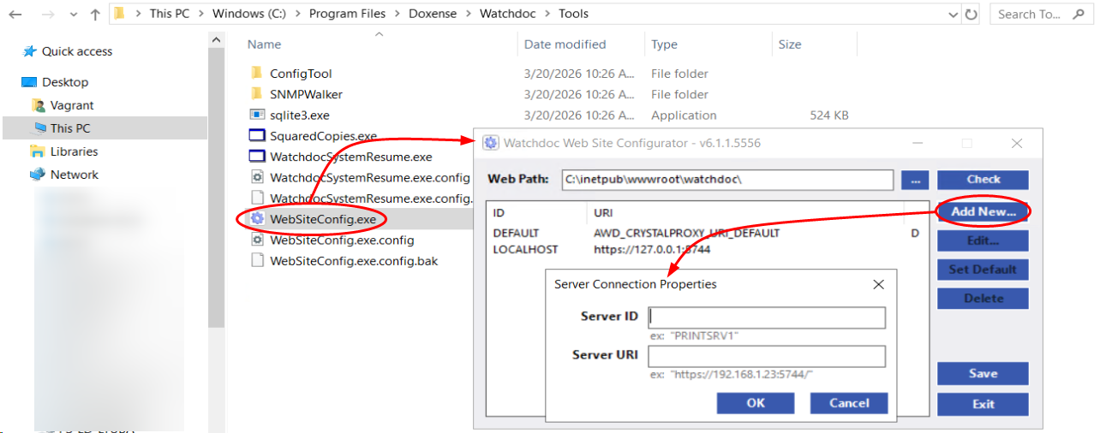Cancel the Server Connection Properties dialog
The image size is (1100, 433).
click(849, 403)
